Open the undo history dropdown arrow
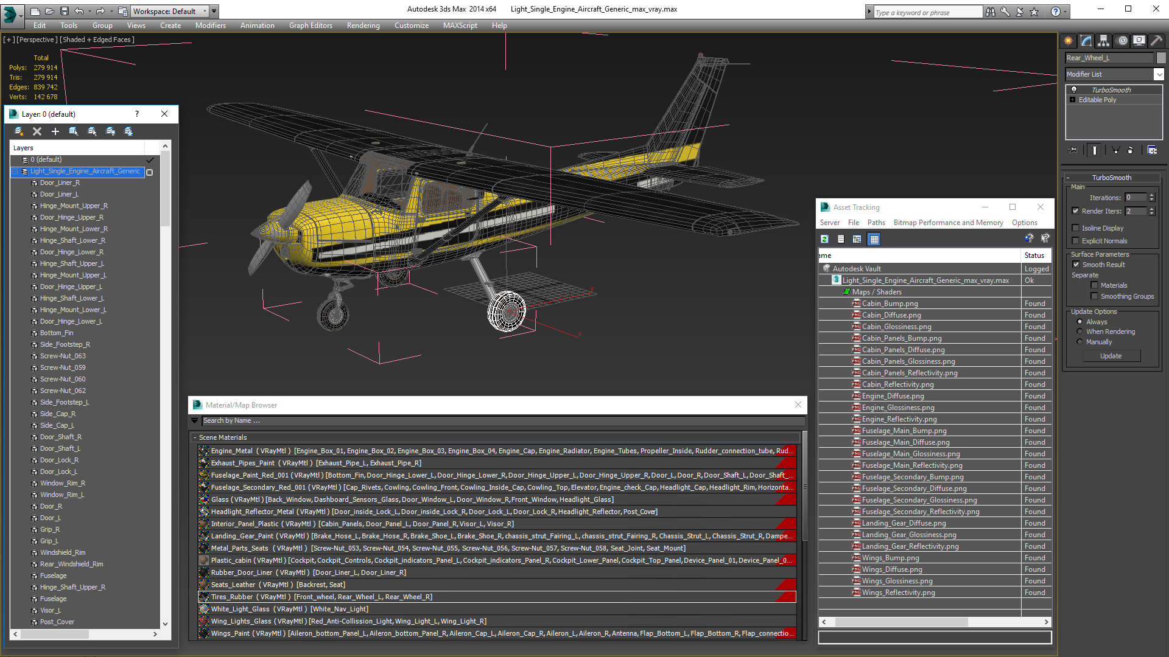This screenshot has width=1169, height=657. 89,11
